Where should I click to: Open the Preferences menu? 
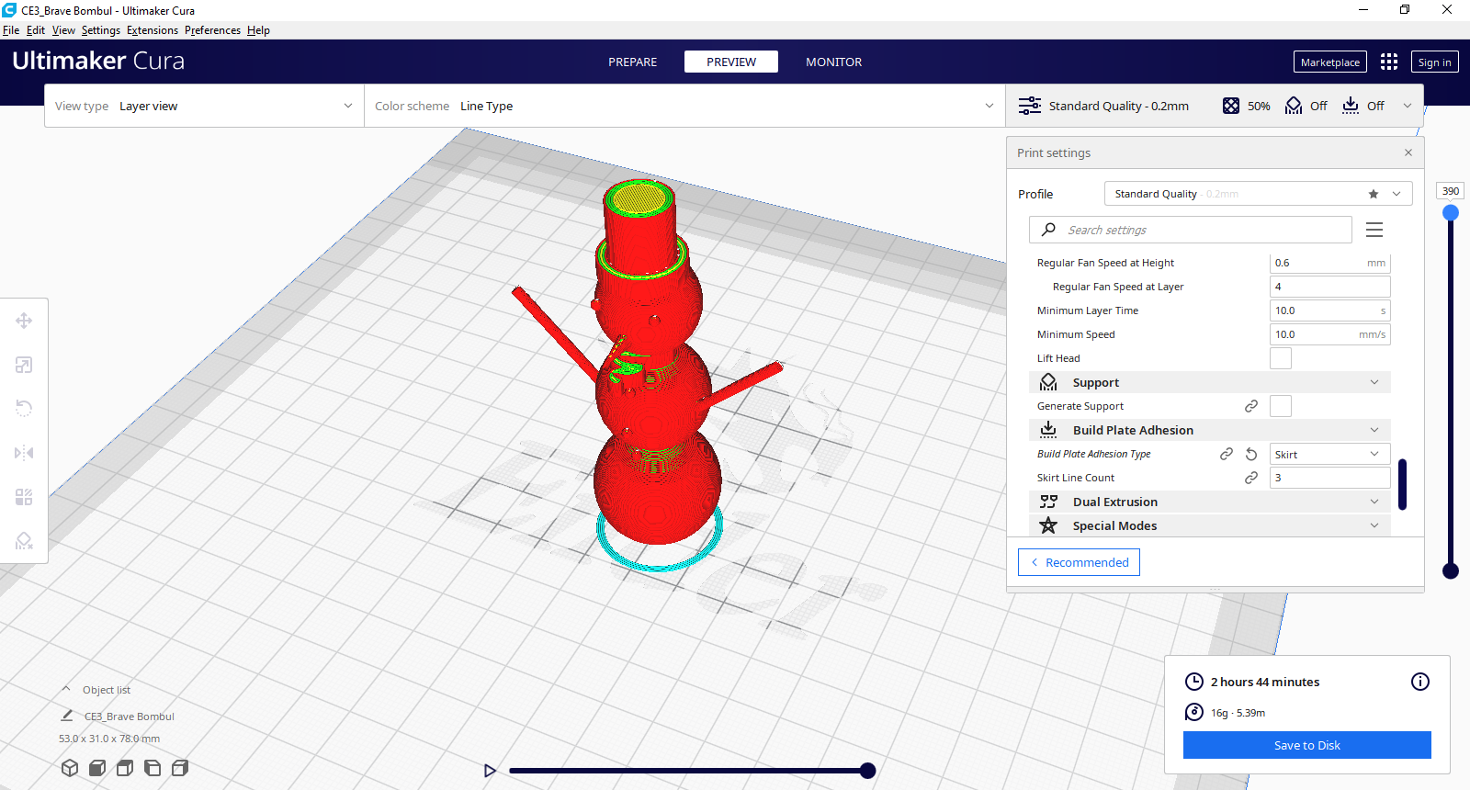click(212, 30)
